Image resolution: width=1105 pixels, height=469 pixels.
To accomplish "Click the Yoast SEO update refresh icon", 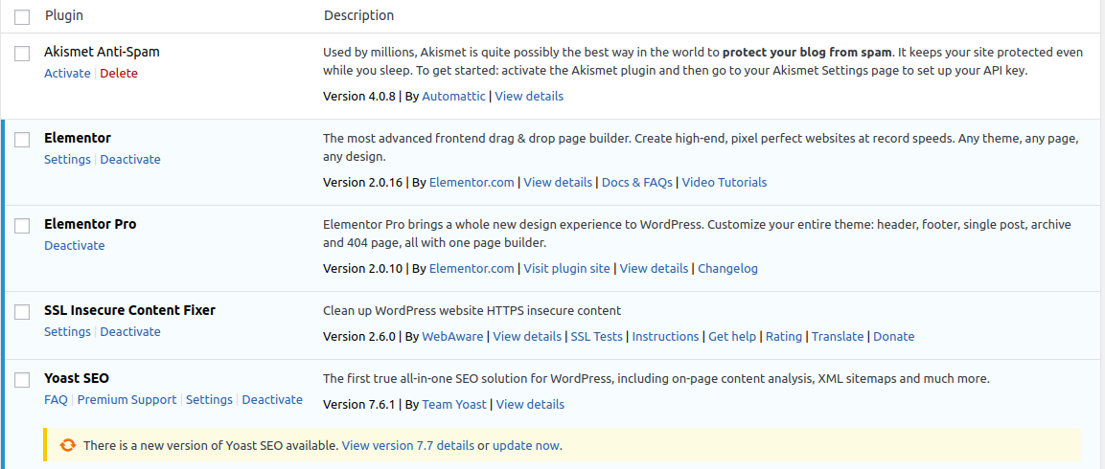I will click(x=68, y=445).
